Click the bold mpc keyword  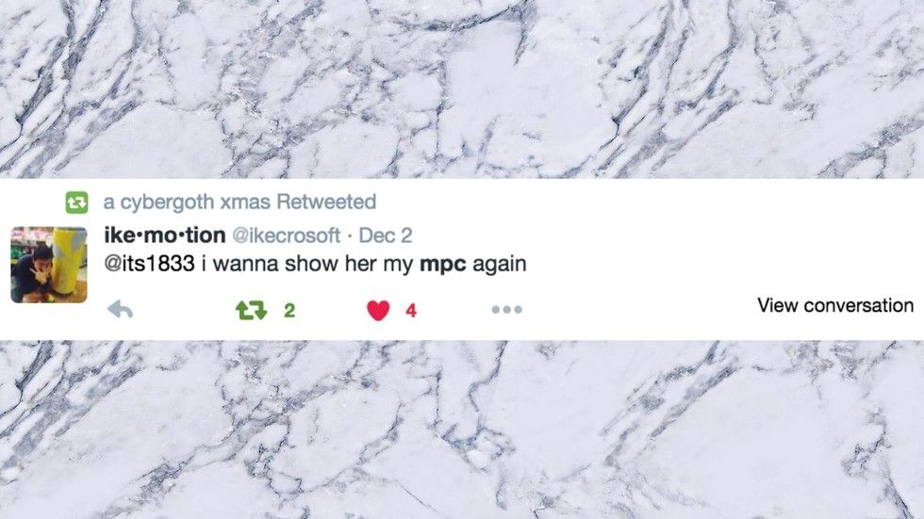point(442,264)
